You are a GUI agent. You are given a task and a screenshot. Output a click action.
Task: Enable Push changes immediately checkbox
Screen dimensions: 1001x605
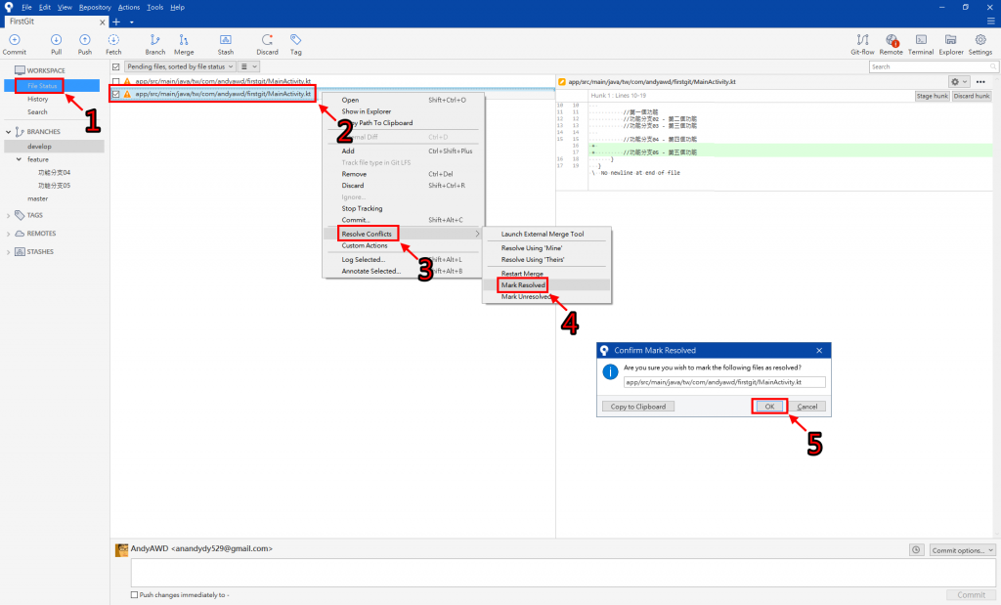(x=134, y=595)
